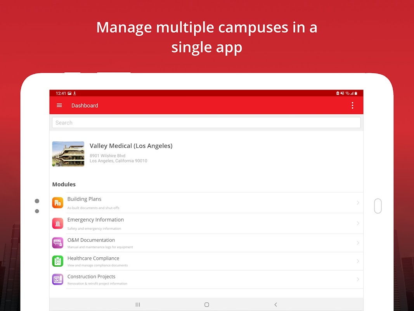
Task: Open the three-dot overflow menu
Action: pos(352,105)
